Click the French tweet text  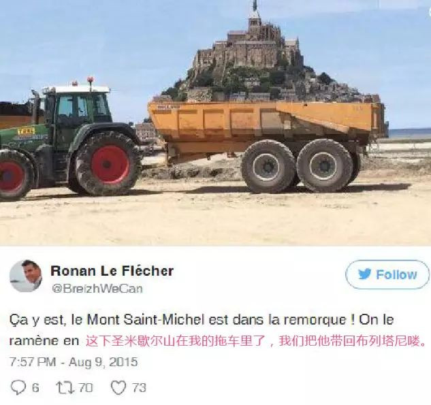202,330
